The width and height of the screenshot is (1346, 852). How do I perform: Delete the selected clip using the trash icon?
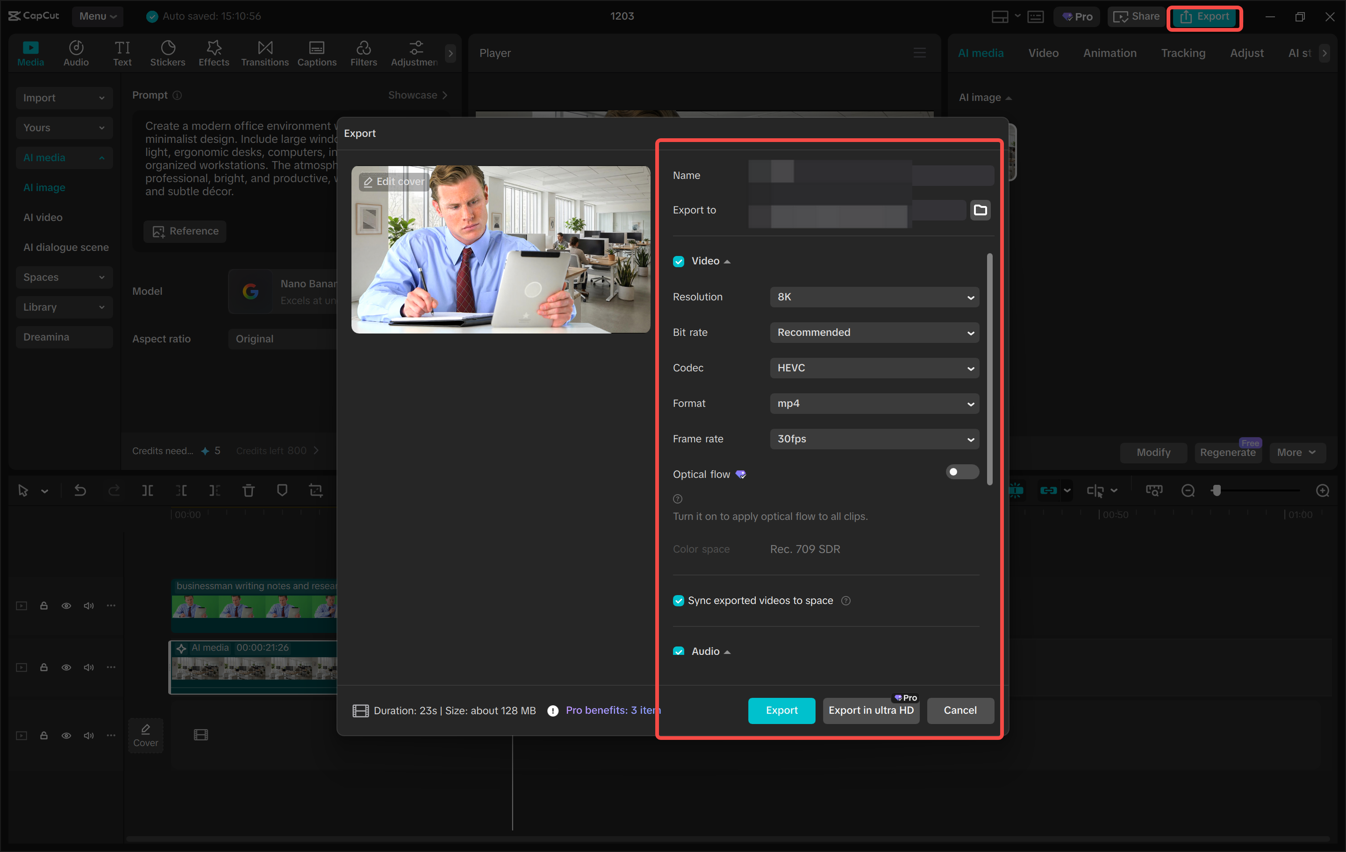249,490
